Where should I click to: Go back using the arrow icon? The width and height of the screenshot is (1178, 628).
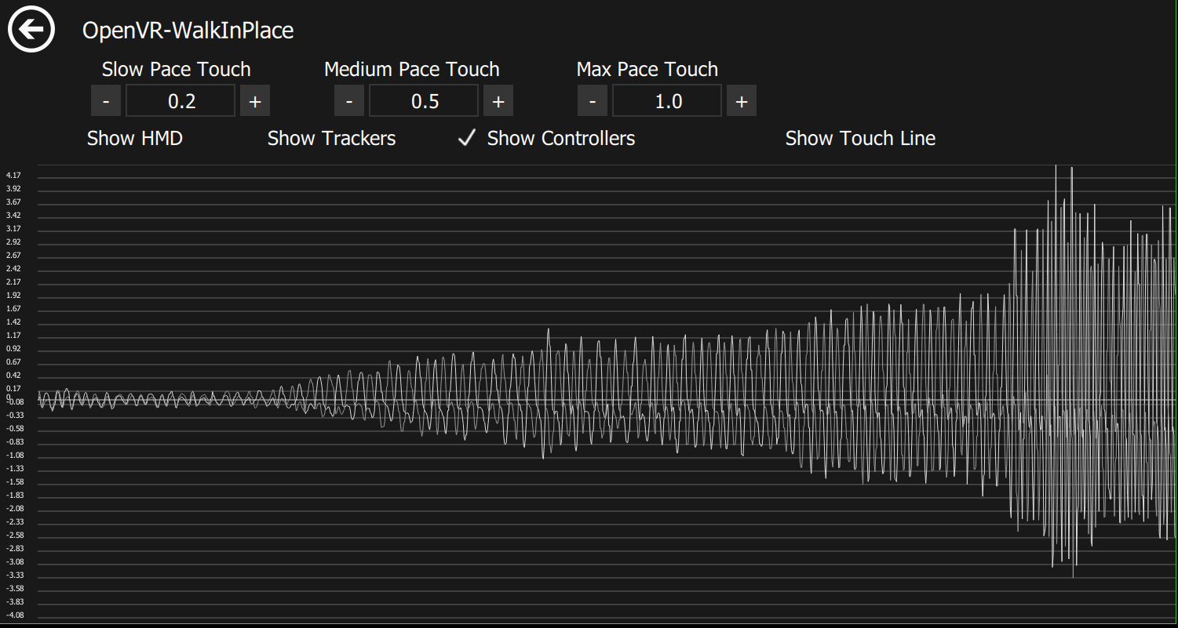pyautogui.click(x=31, y=30)
